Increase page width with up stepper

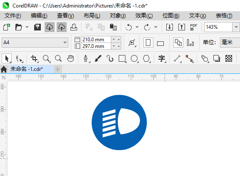click(x=119, y=40)
